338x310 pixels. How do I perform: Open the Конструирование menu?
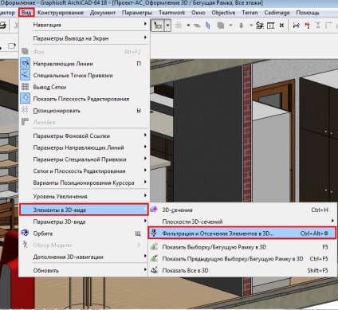pos(61,13)
